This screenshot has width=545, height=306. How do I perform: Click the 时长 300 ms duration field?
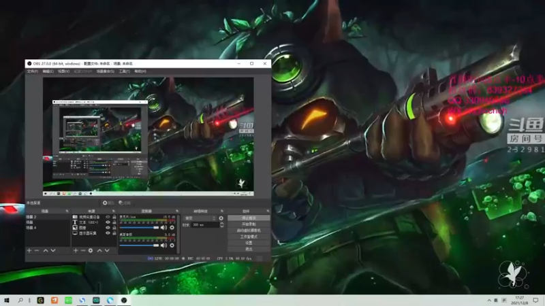(205, 225)
